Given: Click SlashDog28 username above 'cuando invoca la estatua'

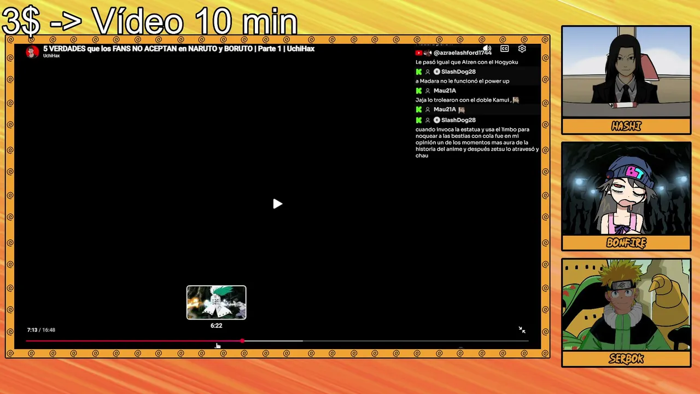Looking at the screenshot, I should point(458,120).
